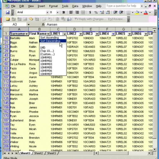Open the Edit menu

coord(22,6)
